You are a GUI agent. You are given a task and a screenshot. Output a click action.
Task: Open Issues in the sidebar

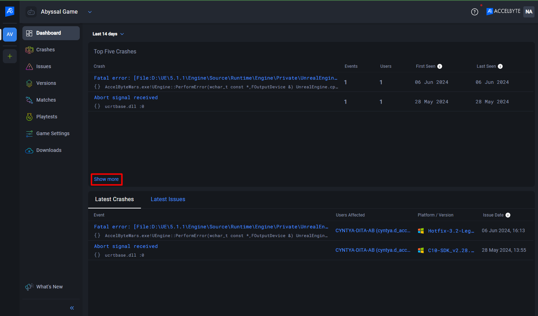51,67
